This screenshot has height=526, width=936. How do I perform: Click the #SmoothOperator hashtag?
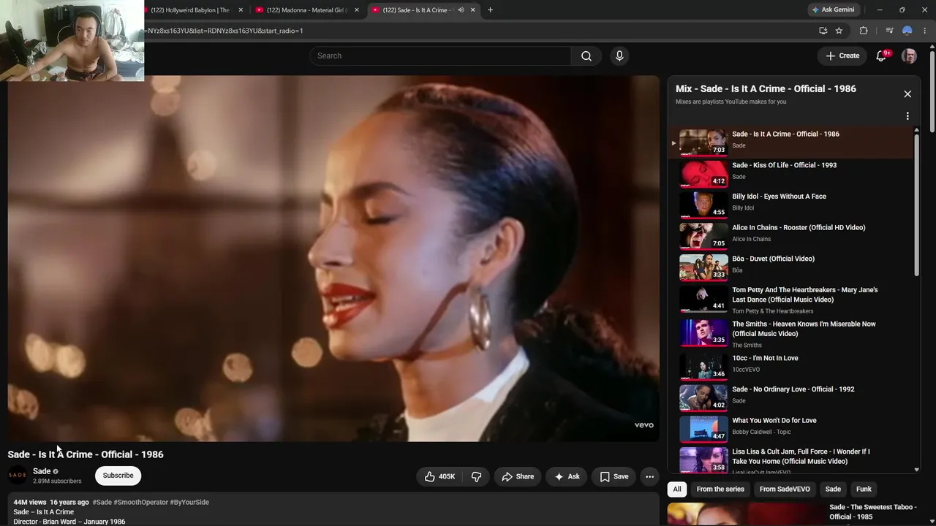[x=140, y=503]
